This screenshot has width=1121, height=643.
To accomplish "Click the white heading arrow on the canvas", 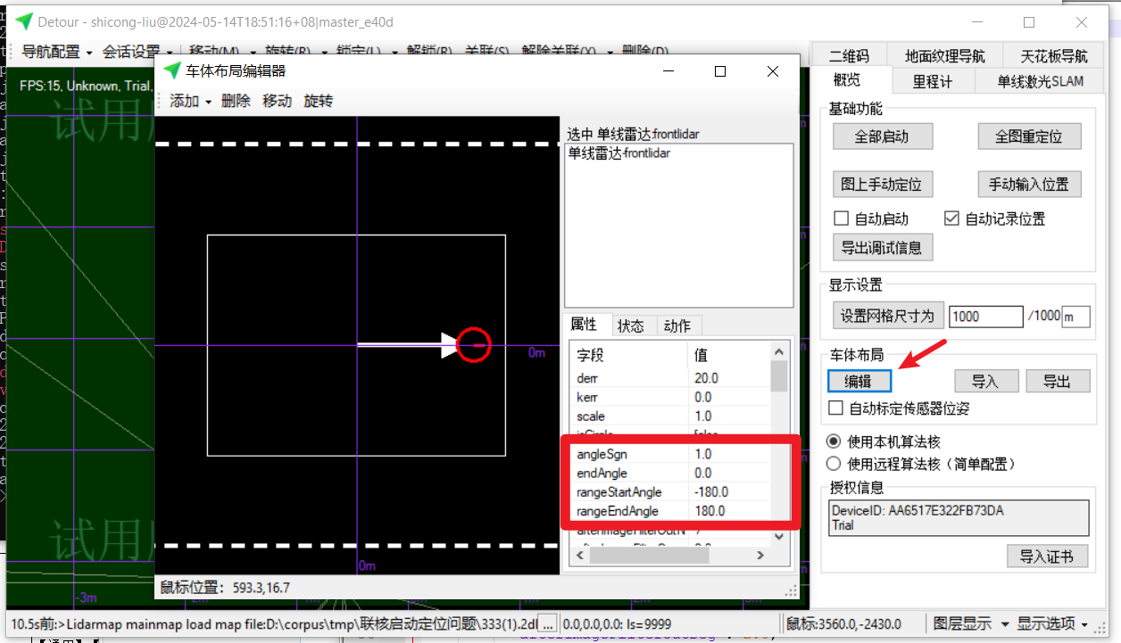I will click(x=406, y=344).
